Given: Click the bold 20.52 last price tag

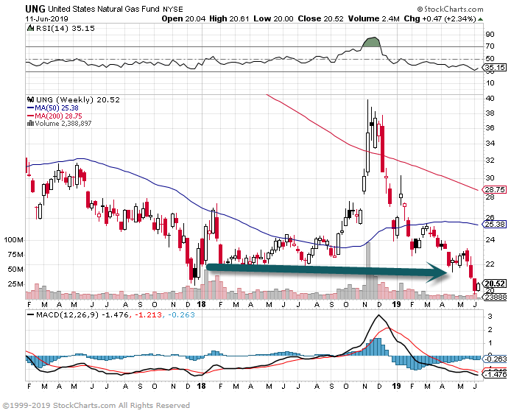Looking at the screenshot, I should (x=494, y=284).
